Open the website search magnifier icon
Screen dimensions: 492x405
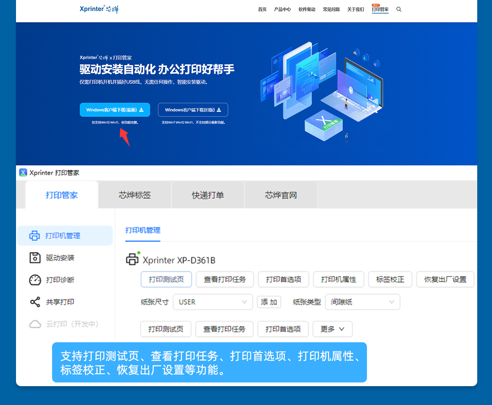(399, 9)
